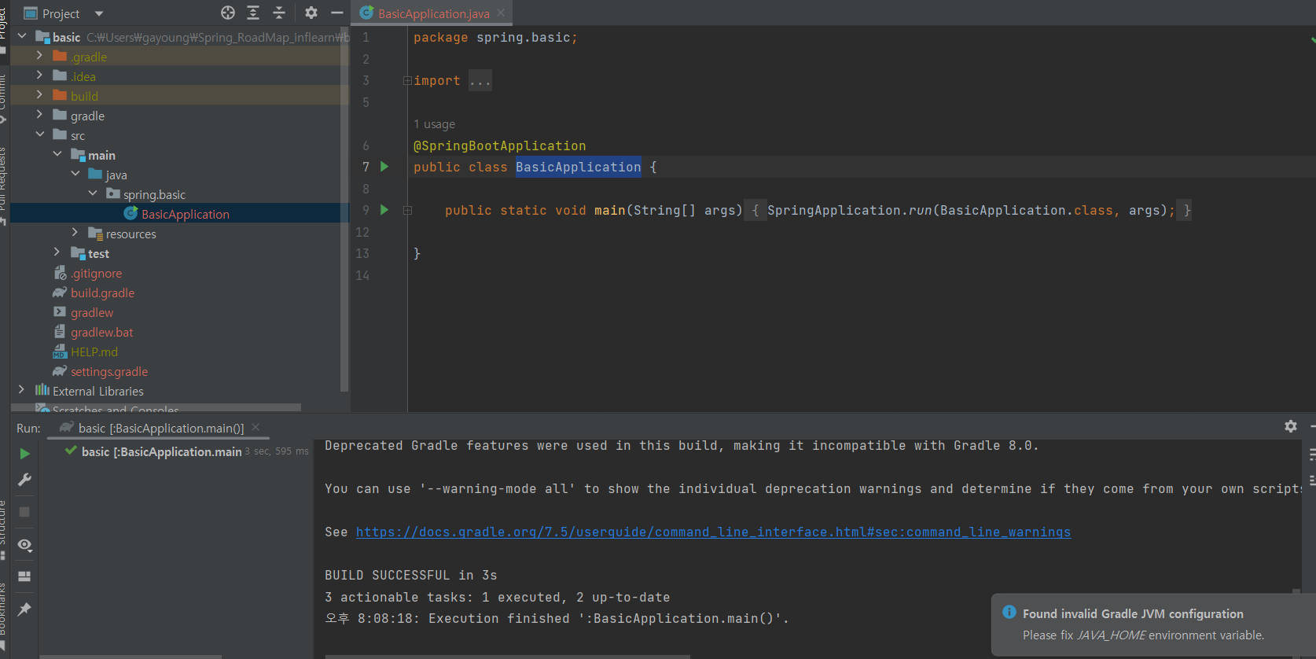The width and height of the screenshot is (1316, 659).
Task: Expand the test folder
Action: click(x=57, y=252)
